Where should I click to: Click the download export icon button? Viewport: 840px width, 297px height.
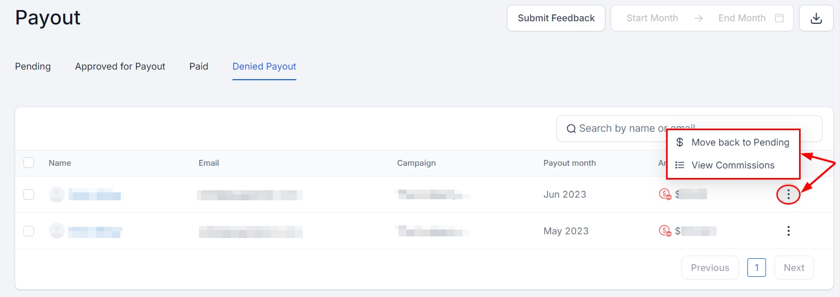816,19
